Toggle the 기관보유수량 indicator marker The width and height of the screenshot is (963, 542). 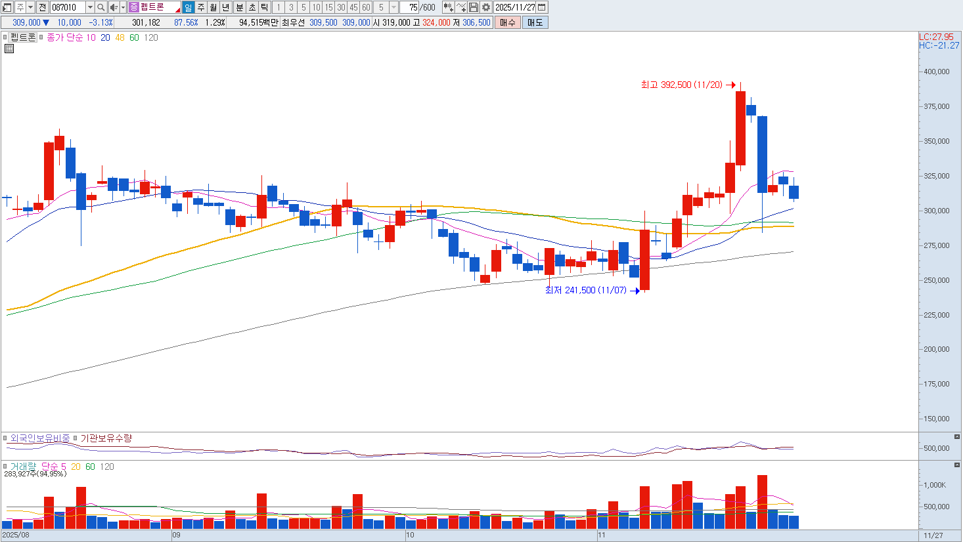[76, 438]
